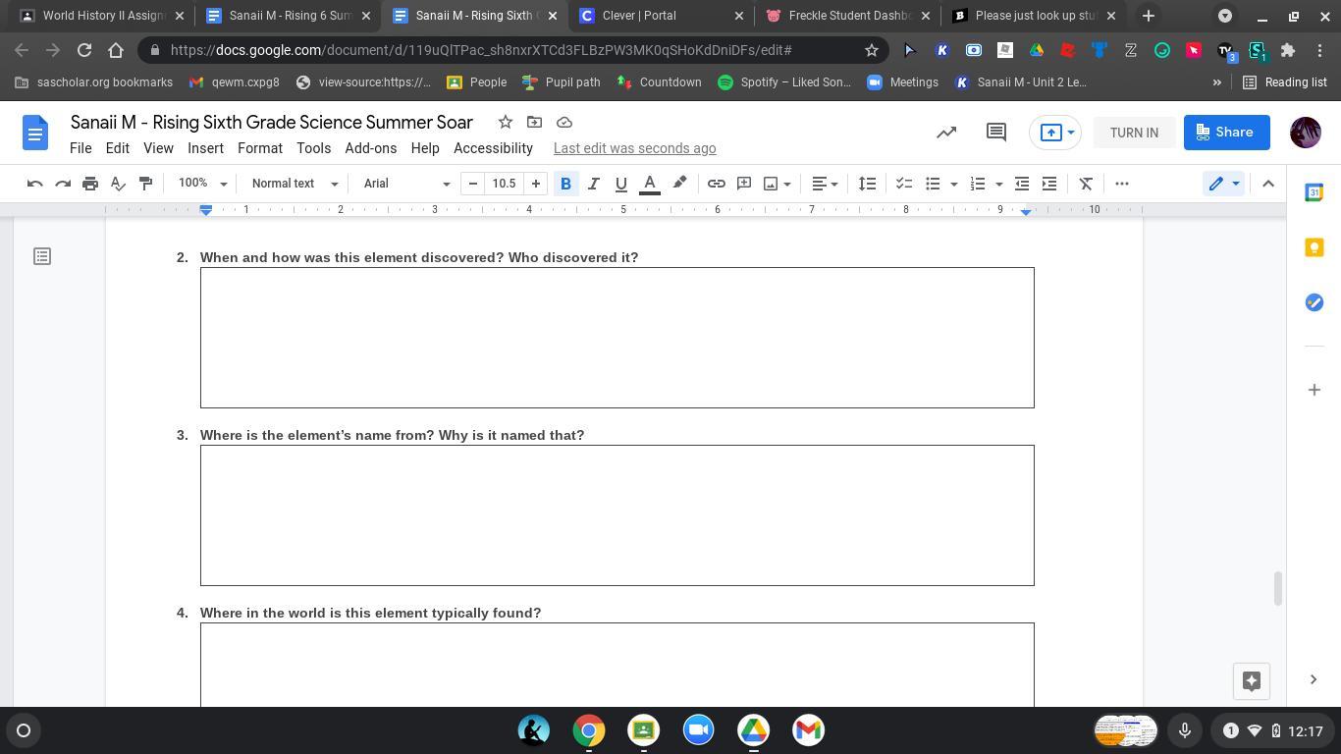
Task: Open the Spotify Liked Songs bookmark
Action: [784, 82]
